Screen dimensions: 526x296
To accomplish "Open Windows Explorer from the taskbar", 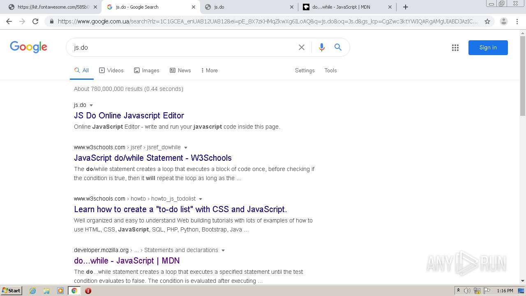I will (x=46, y=291).
